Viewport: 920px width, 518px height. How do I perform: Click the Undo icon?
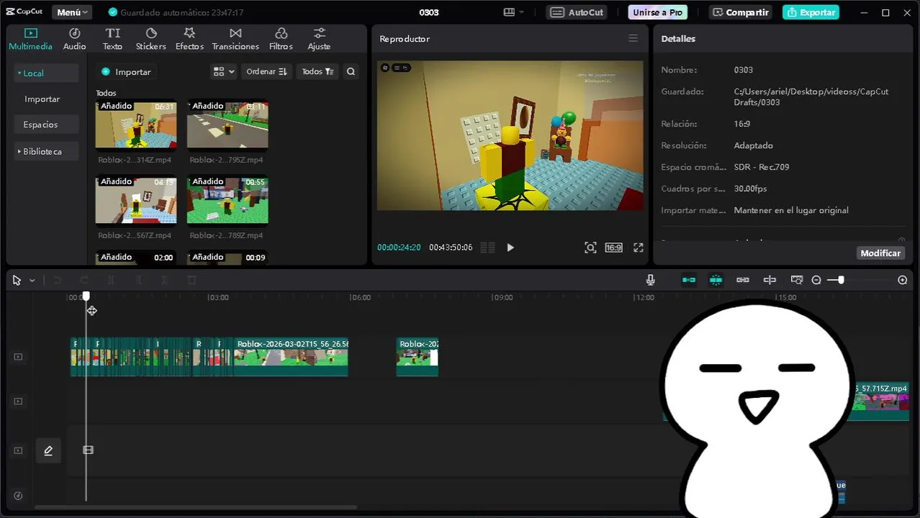tap(57, 281)
